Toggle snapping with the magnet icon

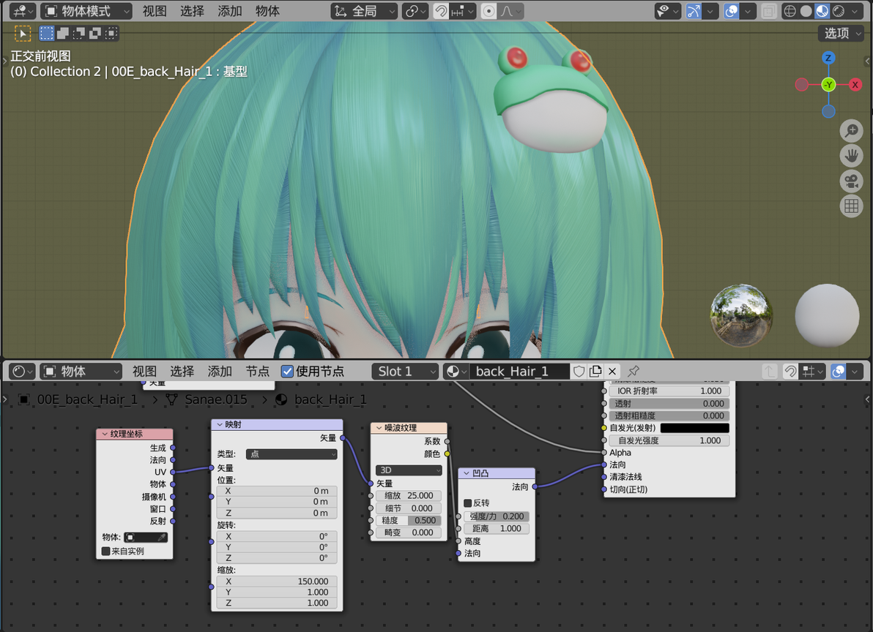click(441, 11)
